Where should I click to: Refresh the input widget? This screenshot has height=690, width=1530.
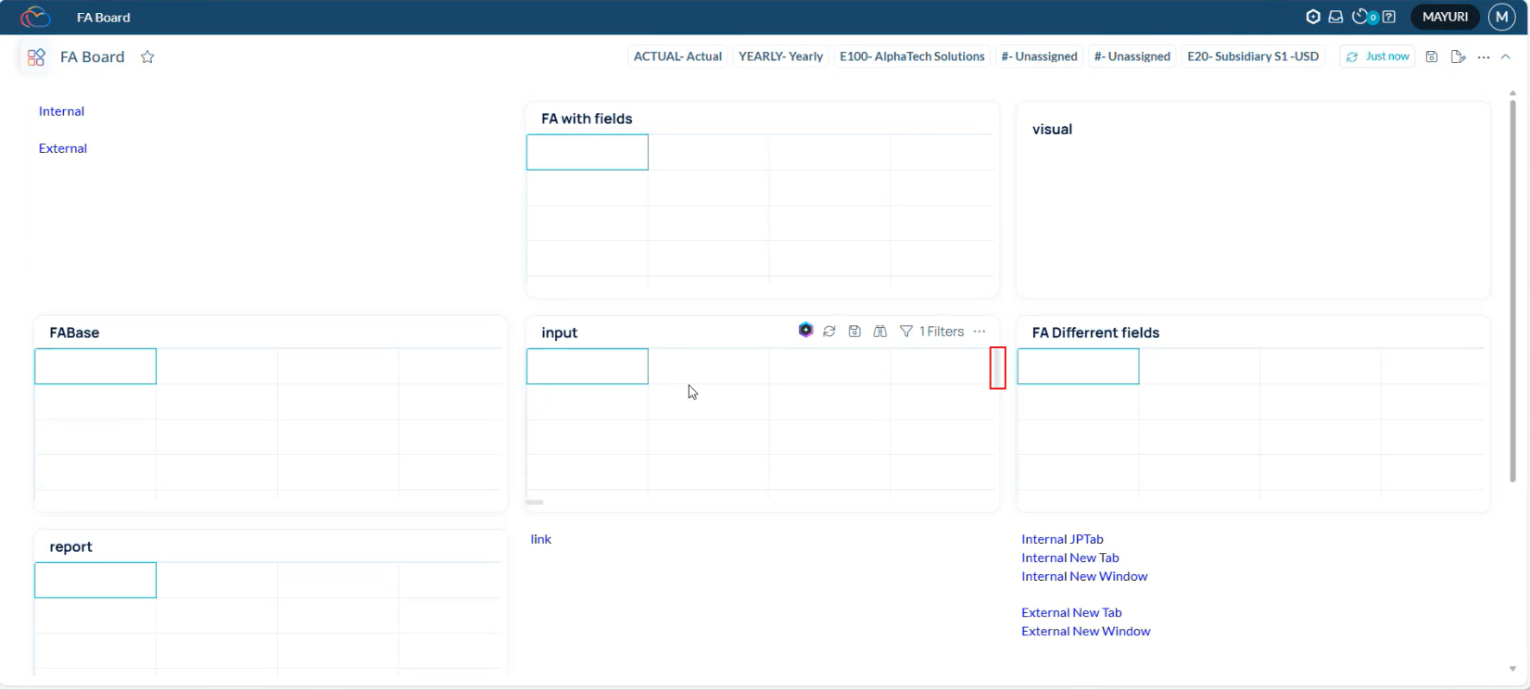[x=829, y=332]
